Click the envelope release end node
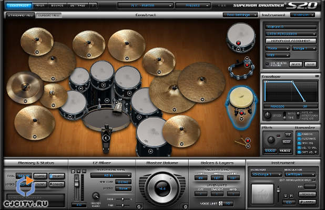 pyautogui.click(x=304, y=101)
